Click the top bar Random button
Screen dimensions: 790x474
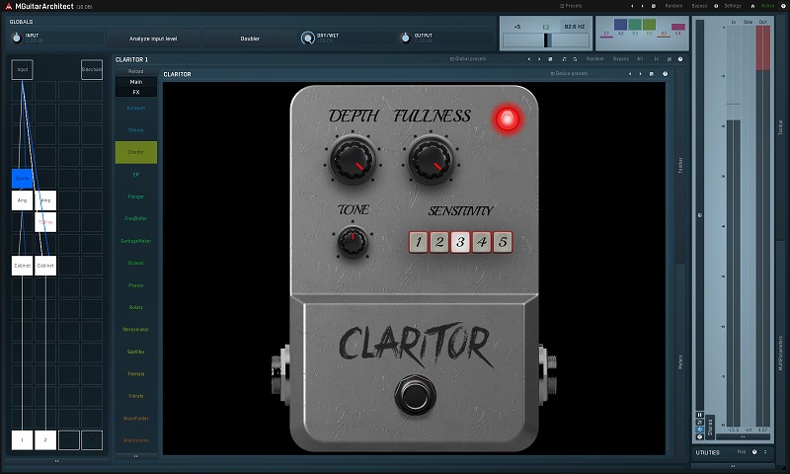click(673, 6)
